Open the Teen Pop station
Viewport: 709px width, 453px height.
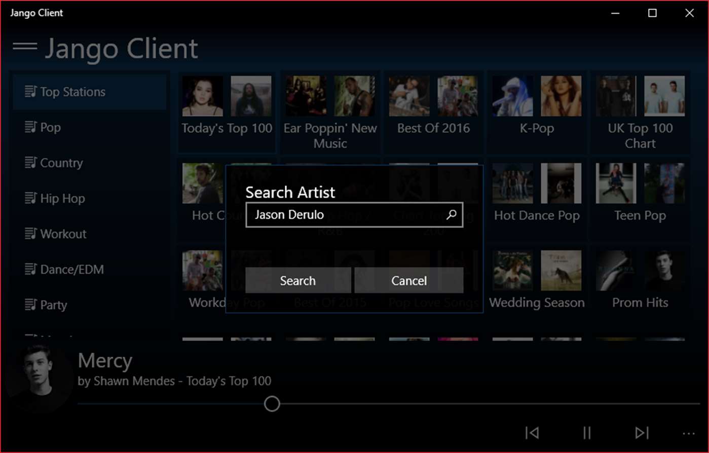[x=641, y=199]
